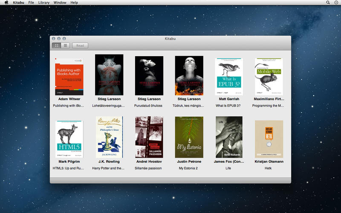Select the What Is EPUB 3? book cover
Viewport: 341px width, 213px height.
229,77
